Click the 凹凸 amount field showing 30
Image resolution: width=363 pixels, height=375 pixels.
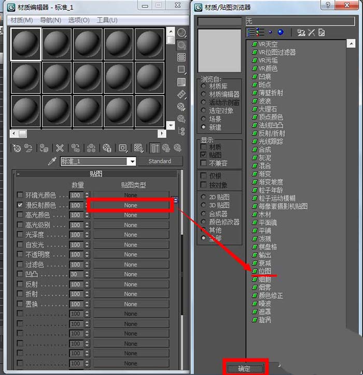click(76, 274)
